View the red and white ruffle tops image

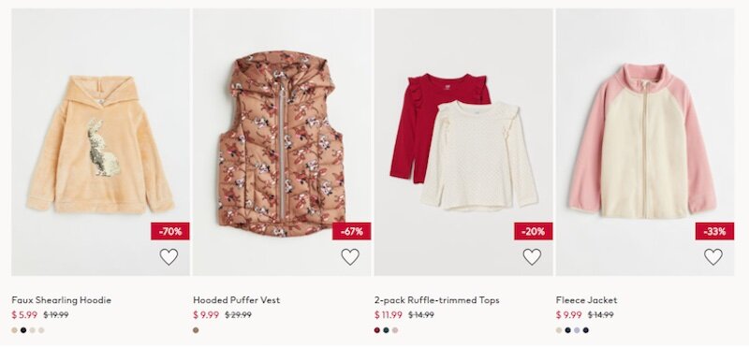pyautogui.click(x=463, y=142)
